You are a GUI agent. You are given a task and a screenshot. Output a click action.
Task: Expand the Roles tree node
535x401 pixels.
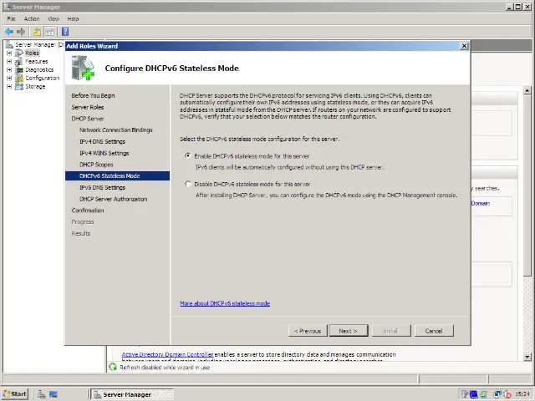9,53
